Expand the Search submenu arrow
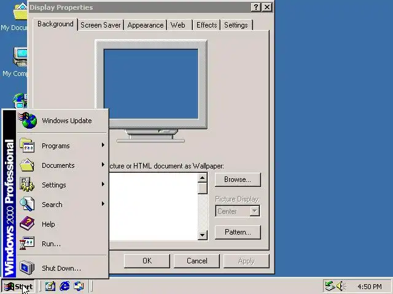 (103, 204)
